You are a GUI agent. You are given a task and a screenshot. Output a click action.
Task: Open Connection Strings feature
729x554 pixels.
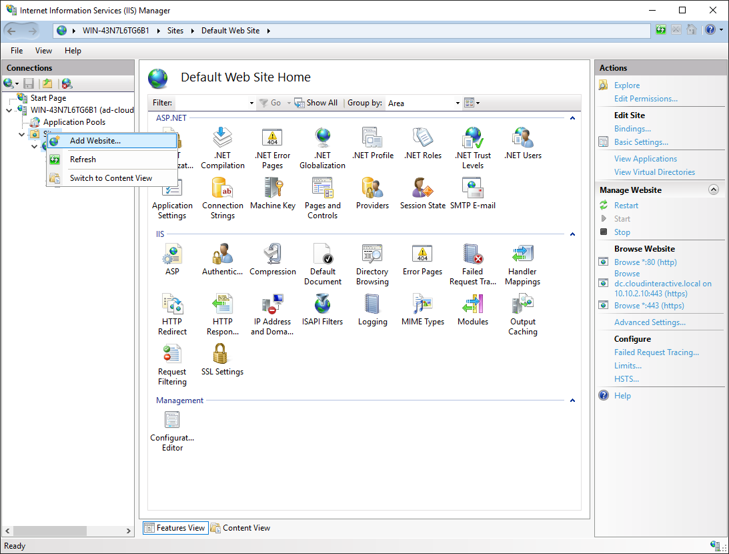tap(222, 198)
